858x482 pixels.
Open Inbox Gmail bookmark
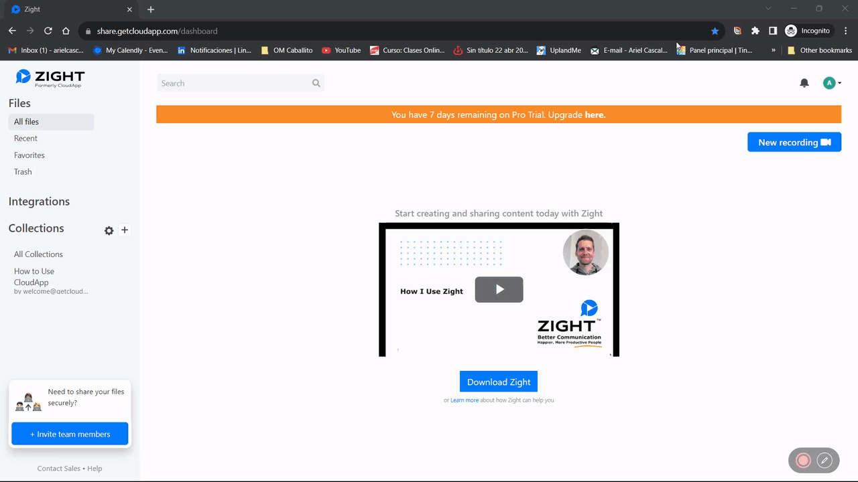pos(46,50)
